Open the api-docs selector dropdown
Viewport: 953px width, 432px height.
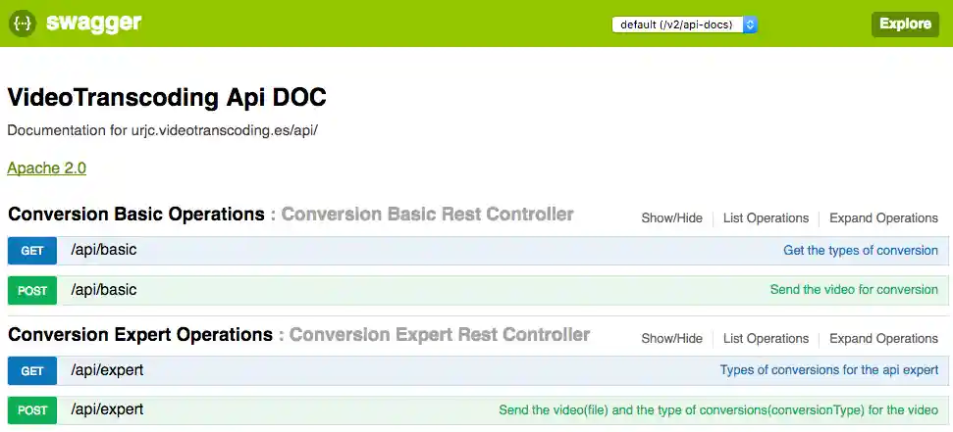(684, 24)
